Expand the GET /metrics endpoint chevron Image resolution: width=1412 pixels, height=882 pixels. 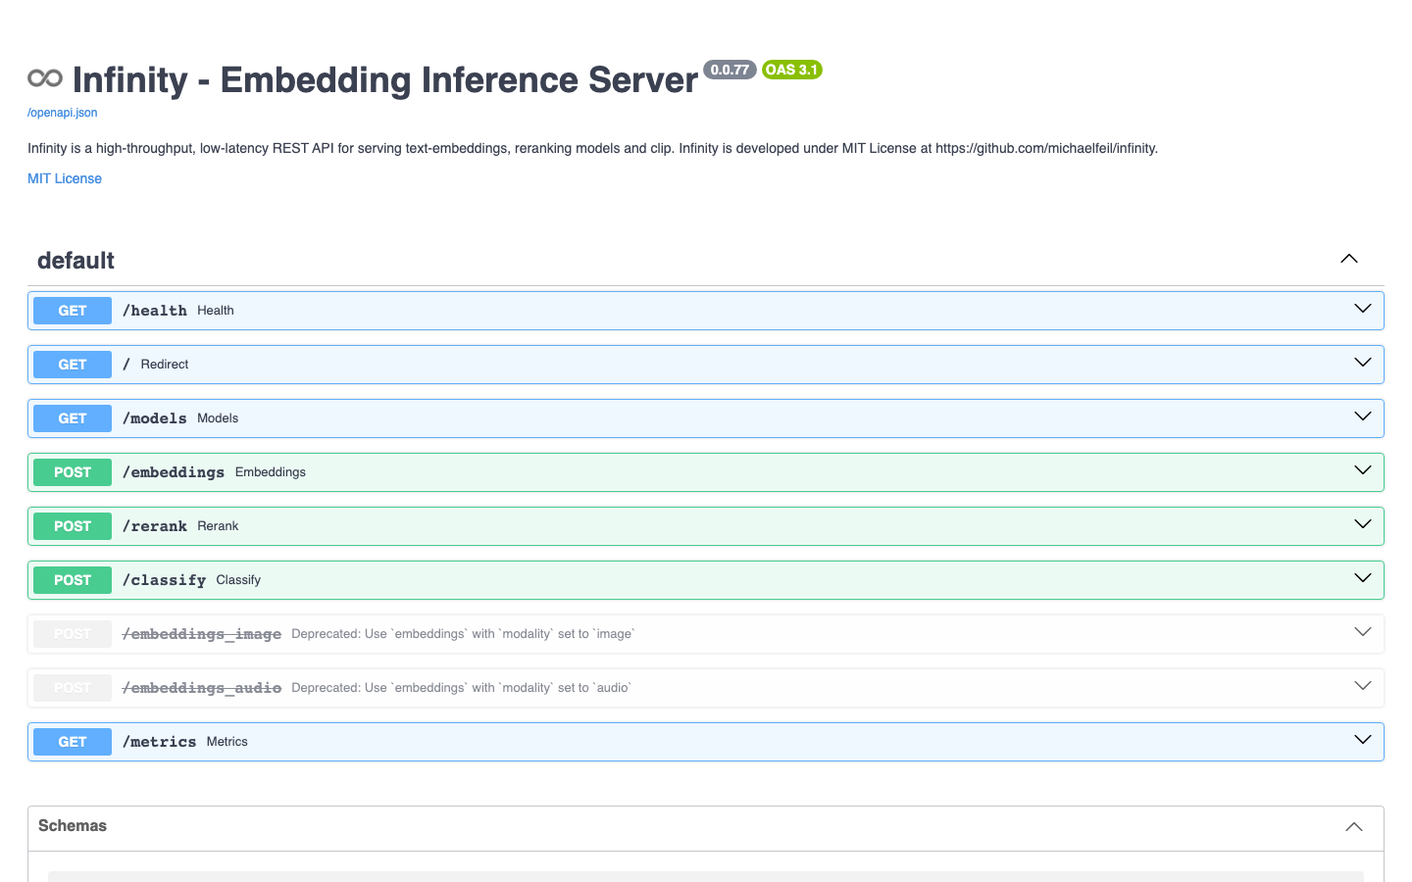tap(1363, 740)
